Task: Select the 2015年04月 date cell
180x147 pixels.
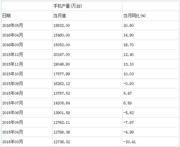Action: 13,132
